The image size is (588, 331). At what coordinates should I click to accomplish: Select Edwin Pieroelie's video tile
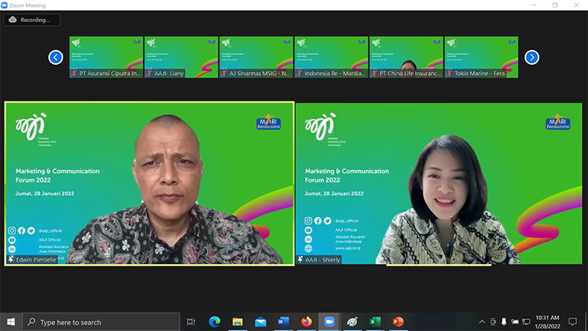pos(149,183)
